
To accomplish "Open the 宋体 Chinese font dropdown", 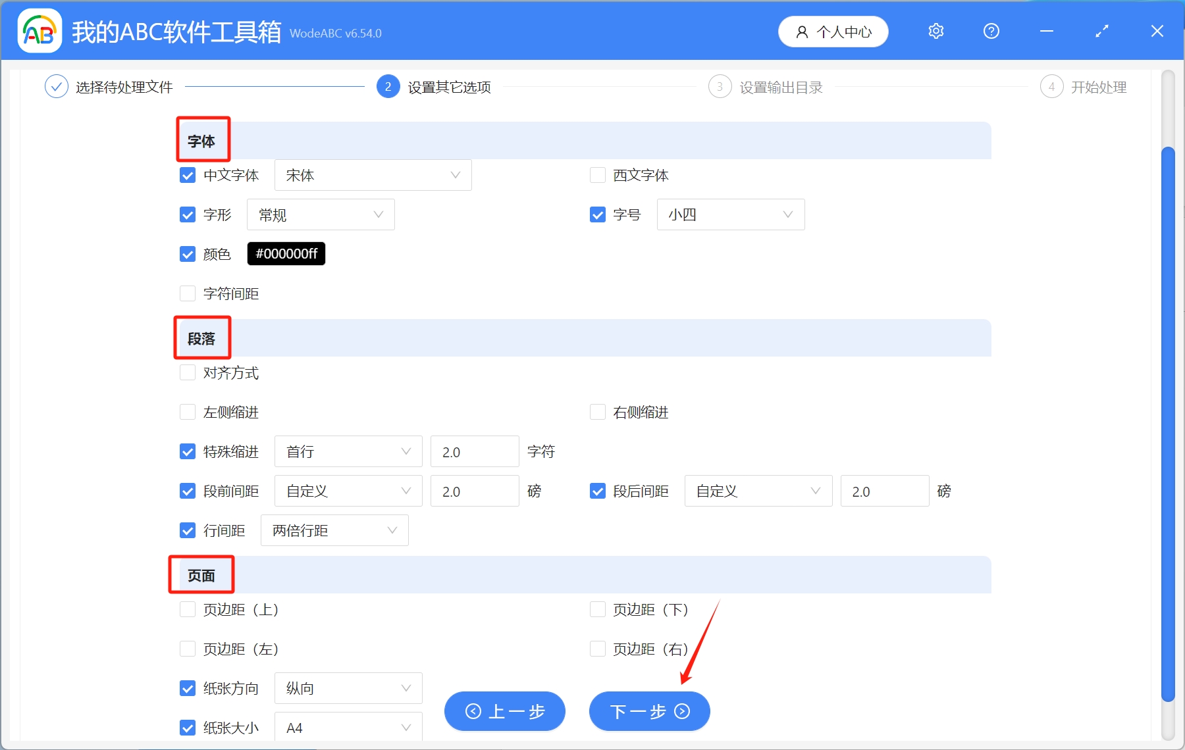I will pos(373,174).
